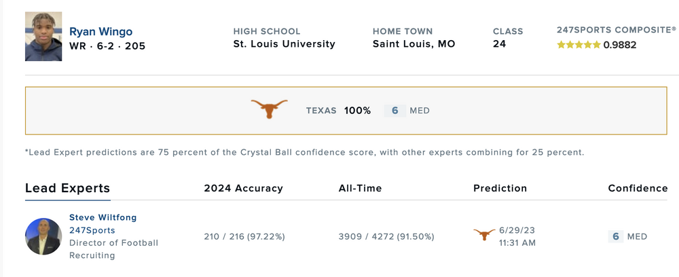The width and height of the screenshot is (679, 277).
Task: Open Steve Wiltfong's avatar photo
Action: pos(43,236)
